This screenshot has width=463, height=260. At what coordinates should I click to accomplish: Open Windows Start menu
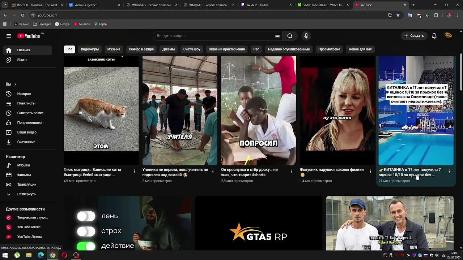click(5, 255)
